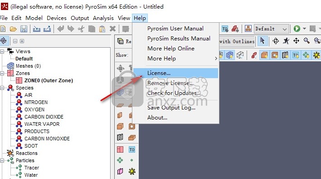Toggle wireframe cube display icon
The height and width of the screenshot is (179, 321).
[240, 55]
